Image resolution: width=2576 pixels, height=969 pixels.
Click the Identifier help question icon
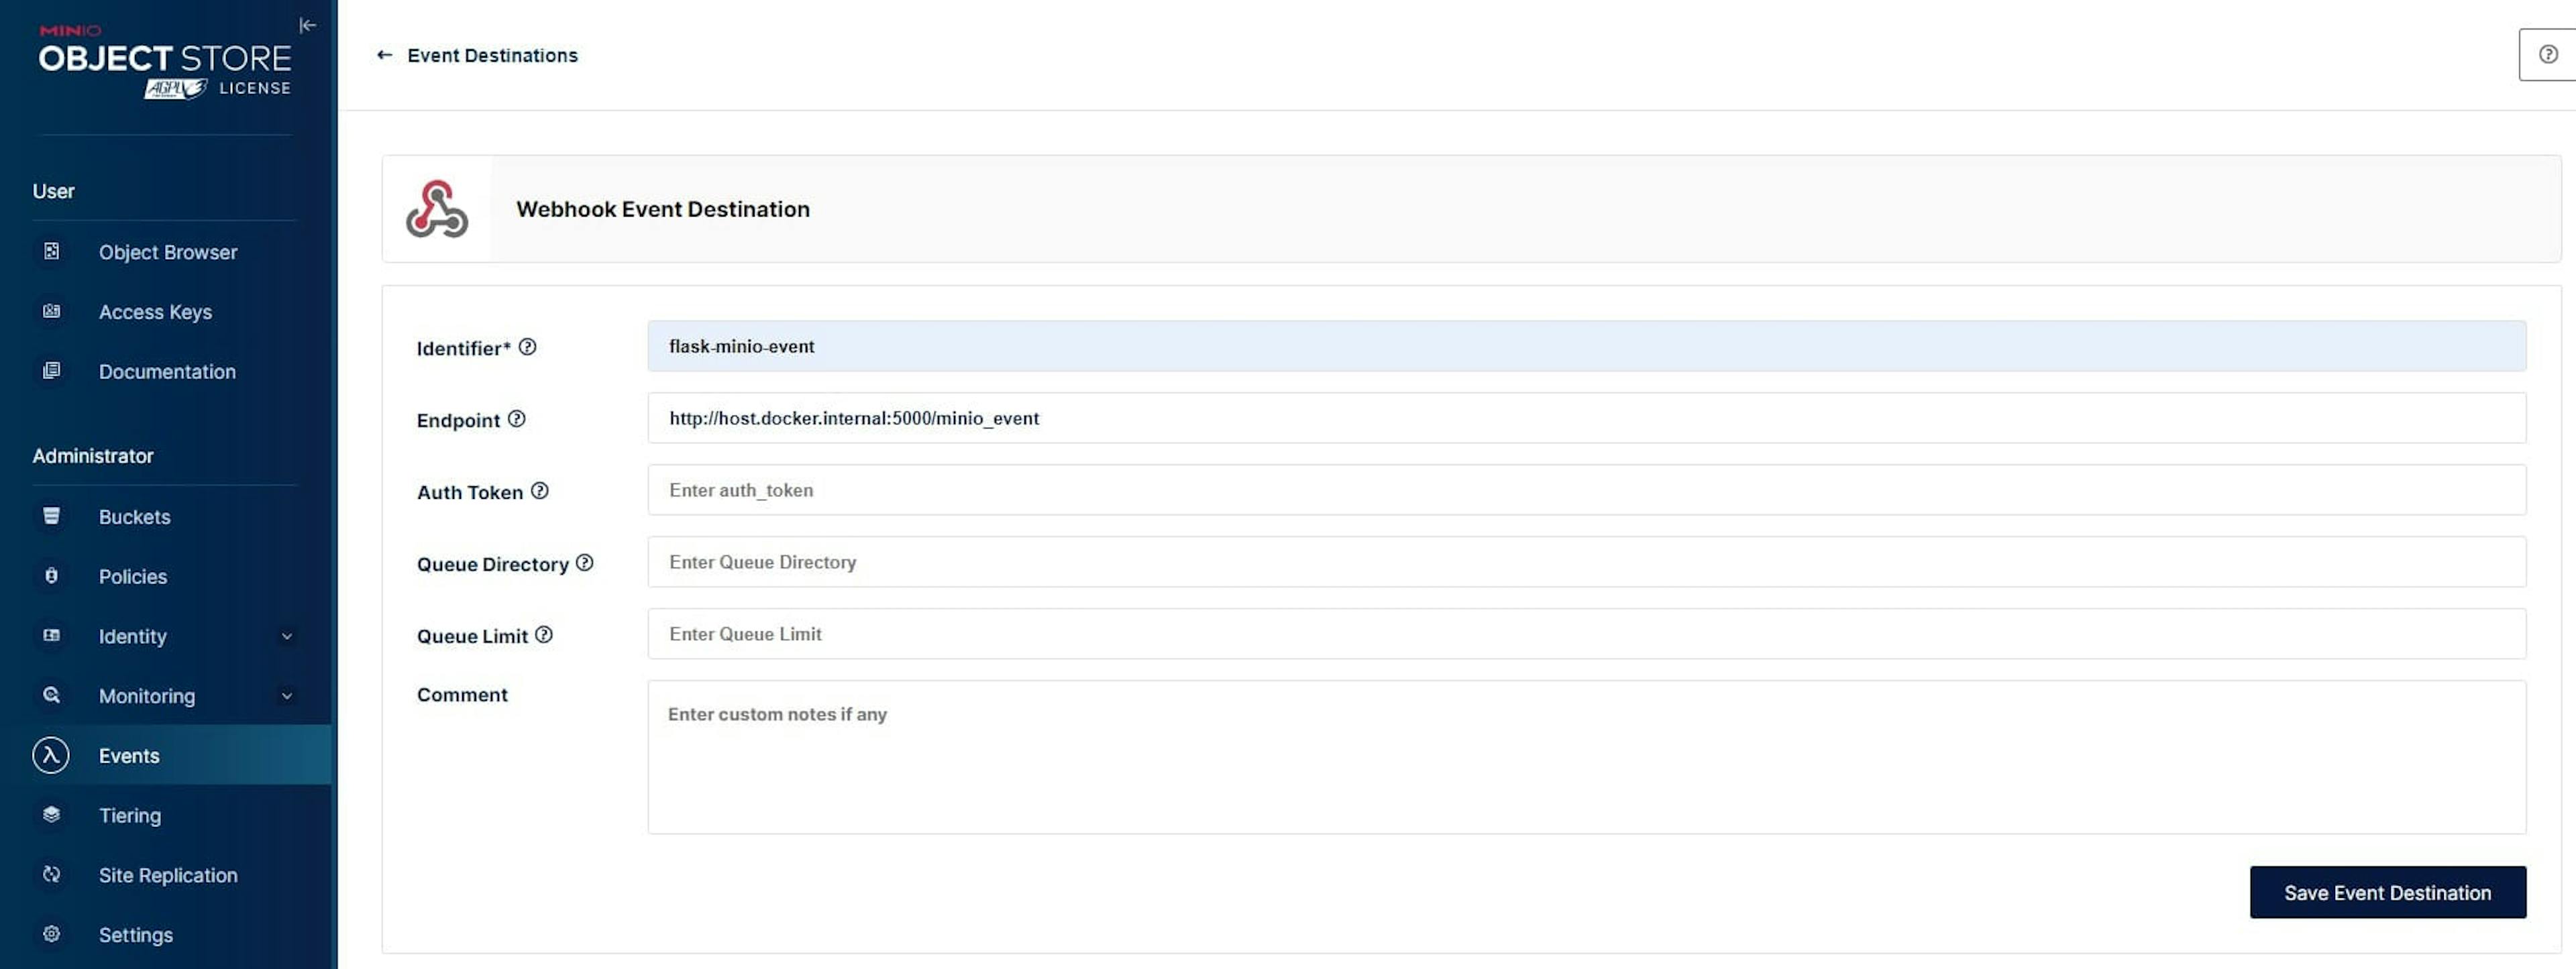click(528, 347)
